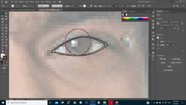Choose the reference point locator grid
186x105 pixels.
coord(158,23)
